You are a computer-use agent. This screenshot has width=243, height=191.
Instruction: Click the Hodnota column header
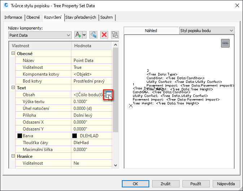tap(92, 46)
